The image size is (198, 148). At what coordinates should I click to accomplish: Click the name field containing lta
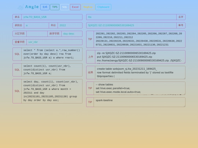[131, 17]
